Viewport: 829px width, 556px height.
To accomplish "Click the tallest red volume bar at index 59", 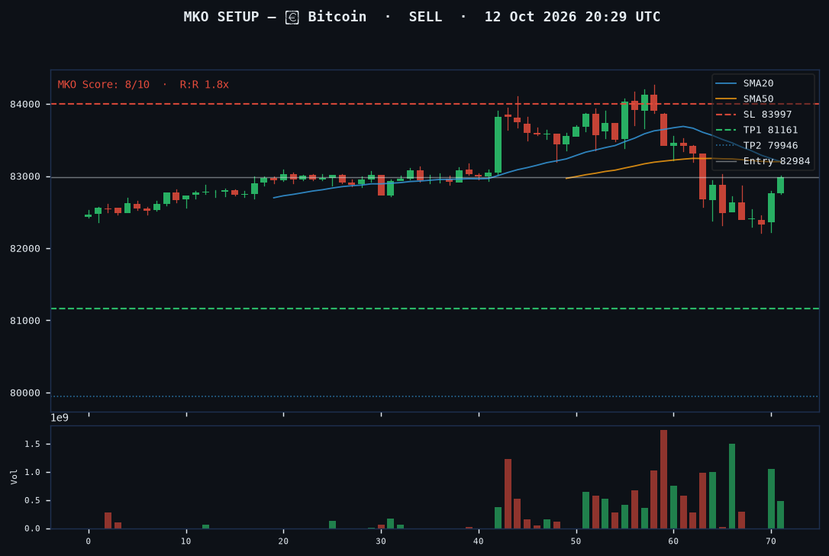I will 663,480.
